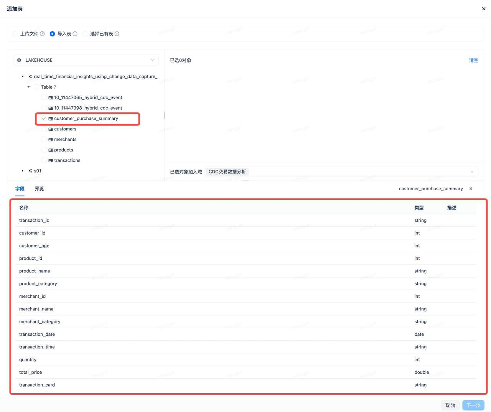The height and width of the screenshot is (412, 491).
Task: Open the LAKEHOUSE data source dropdown
Action: (86, 60)
